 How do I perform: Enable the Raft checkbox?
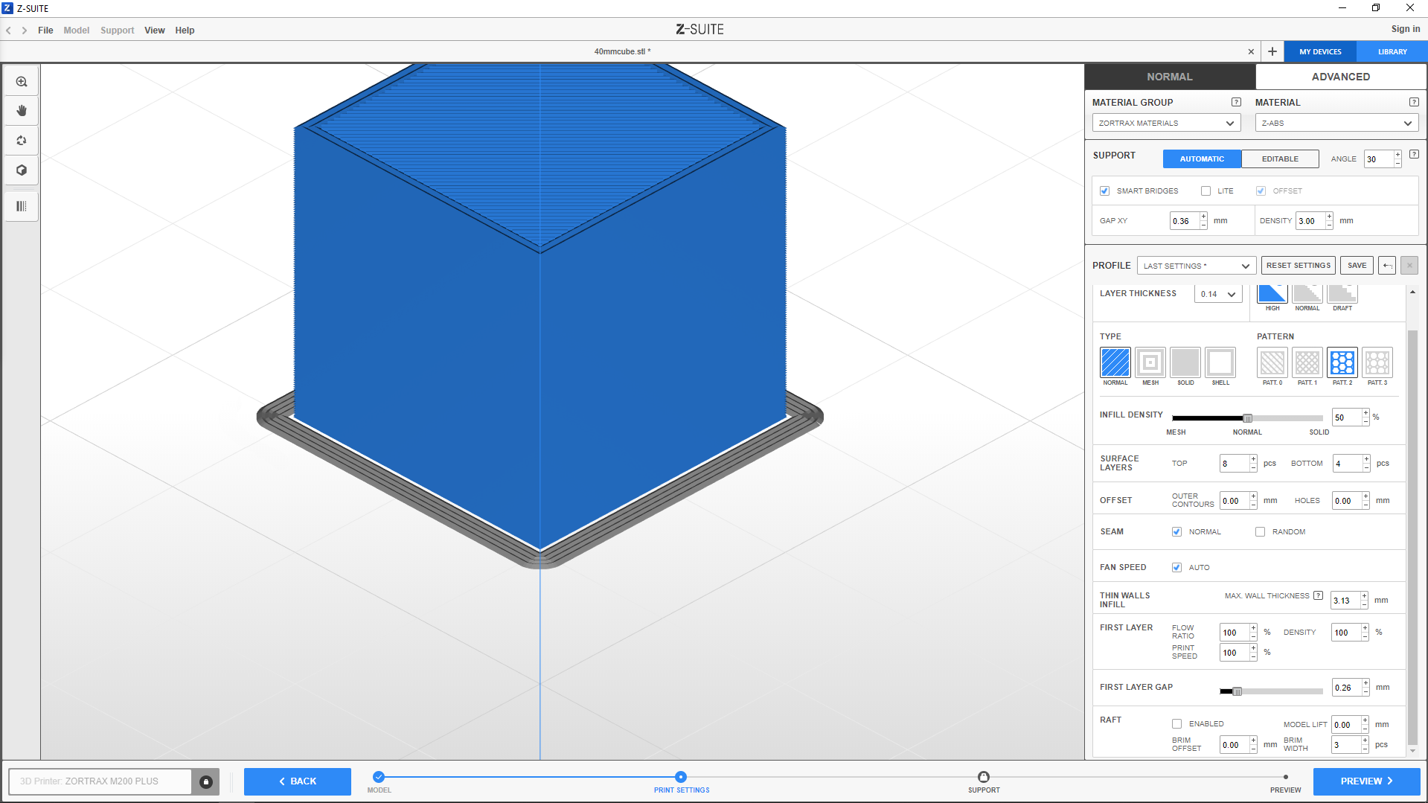click(x=1176, y=724)
